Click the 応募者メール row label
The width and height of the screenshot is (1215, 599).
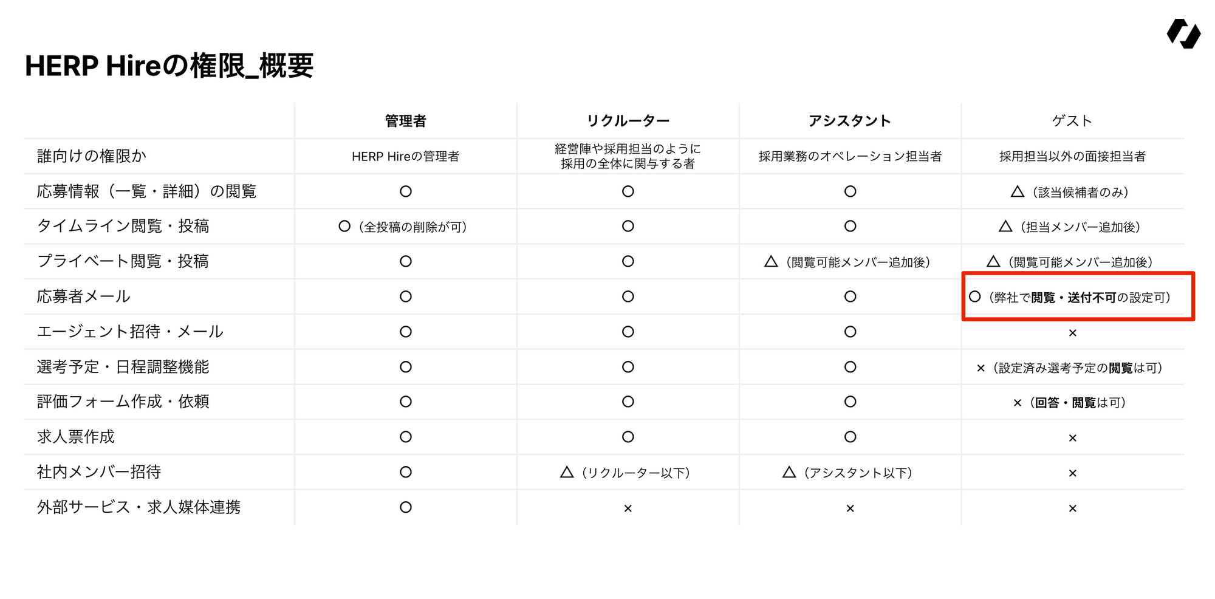pyautogui.click(x=84, y=296)
